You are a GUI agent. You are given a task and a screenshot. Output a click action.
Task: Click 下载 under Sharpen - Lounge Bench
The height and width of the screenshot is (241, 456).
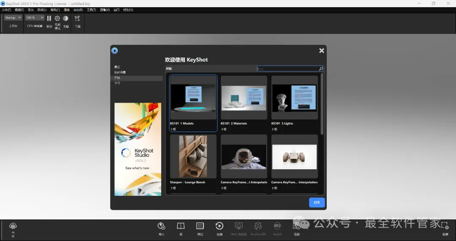pyautogui.click(x=173, y=188)
